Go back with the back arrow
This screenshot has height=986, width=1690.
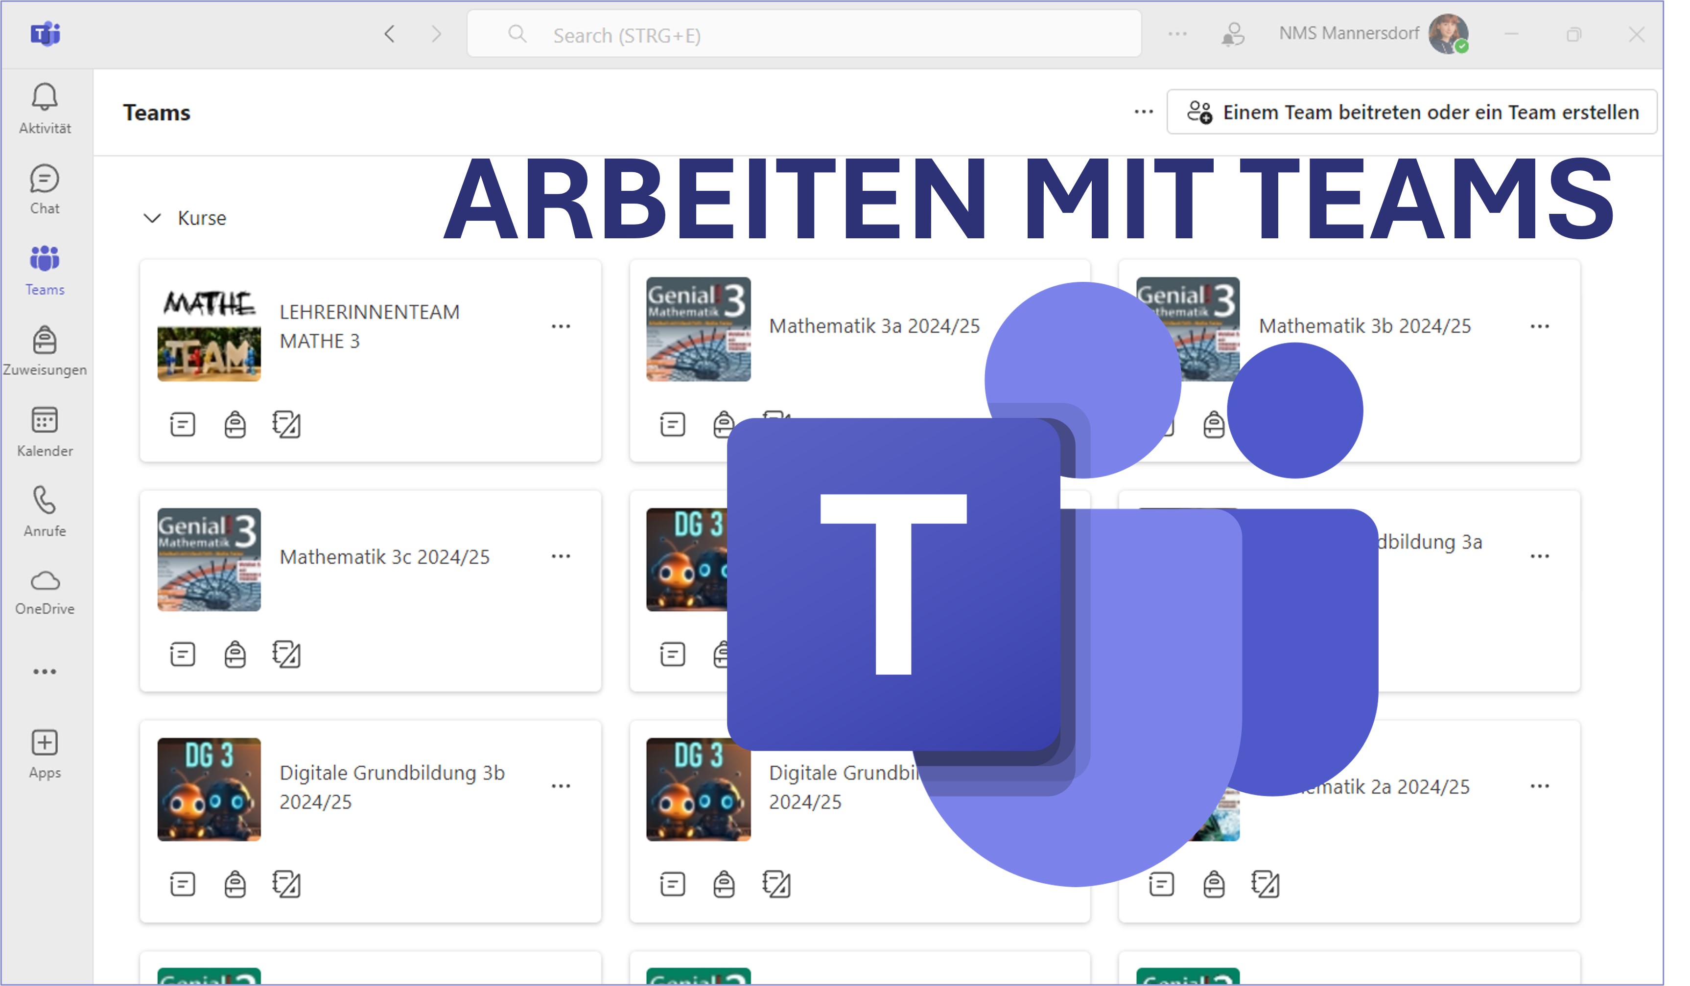click(390, 33)
